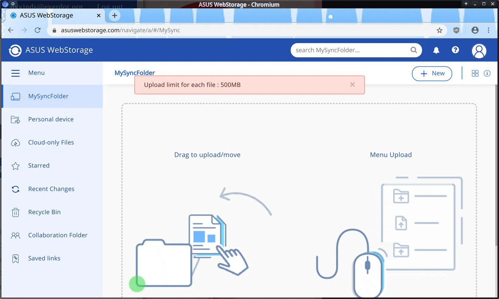The image size is (499, 299).
Task: Toggle the grid view layout icon
Action: tap(475, 73)
